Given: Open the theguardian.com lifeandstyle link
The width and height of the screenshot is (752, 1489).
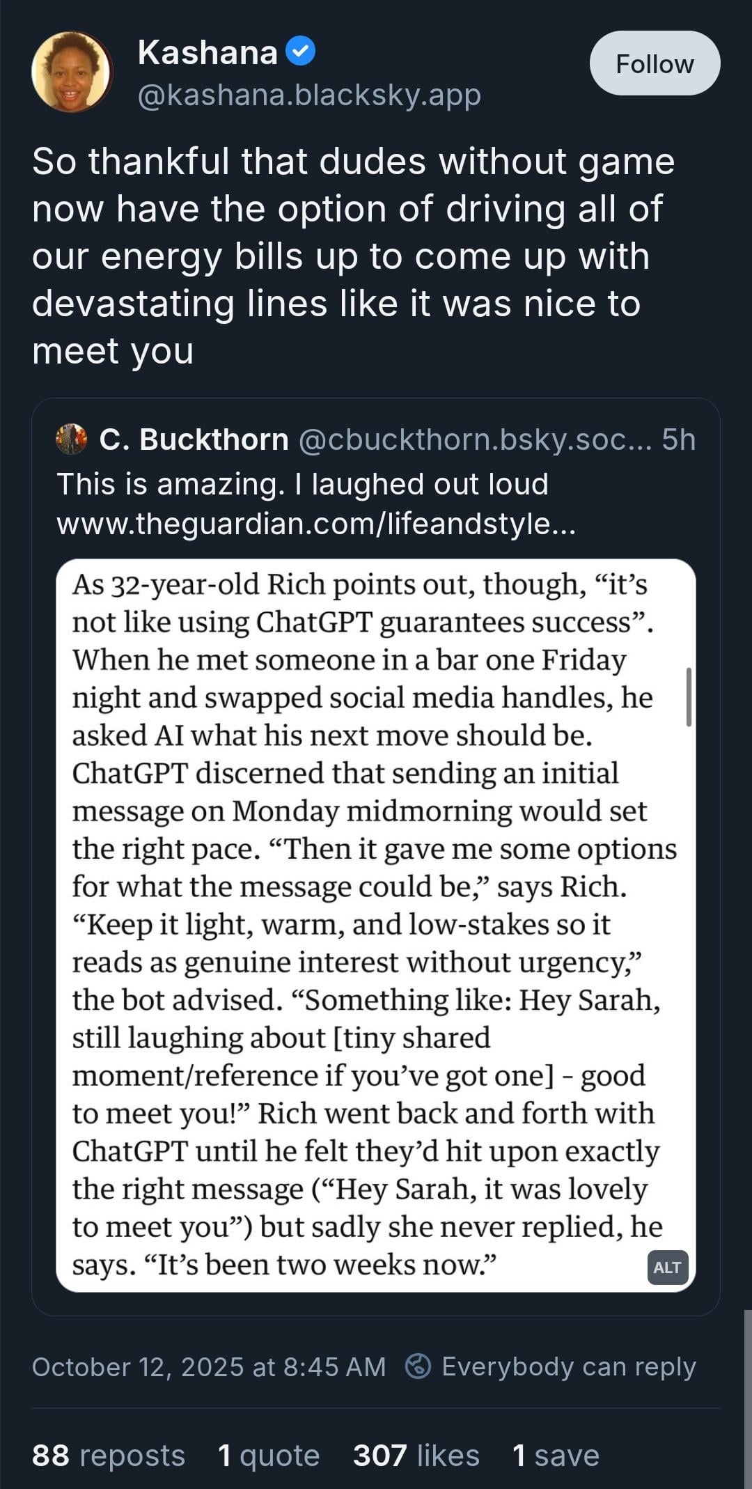Looking at the screenshot, I should coord(316,523).
